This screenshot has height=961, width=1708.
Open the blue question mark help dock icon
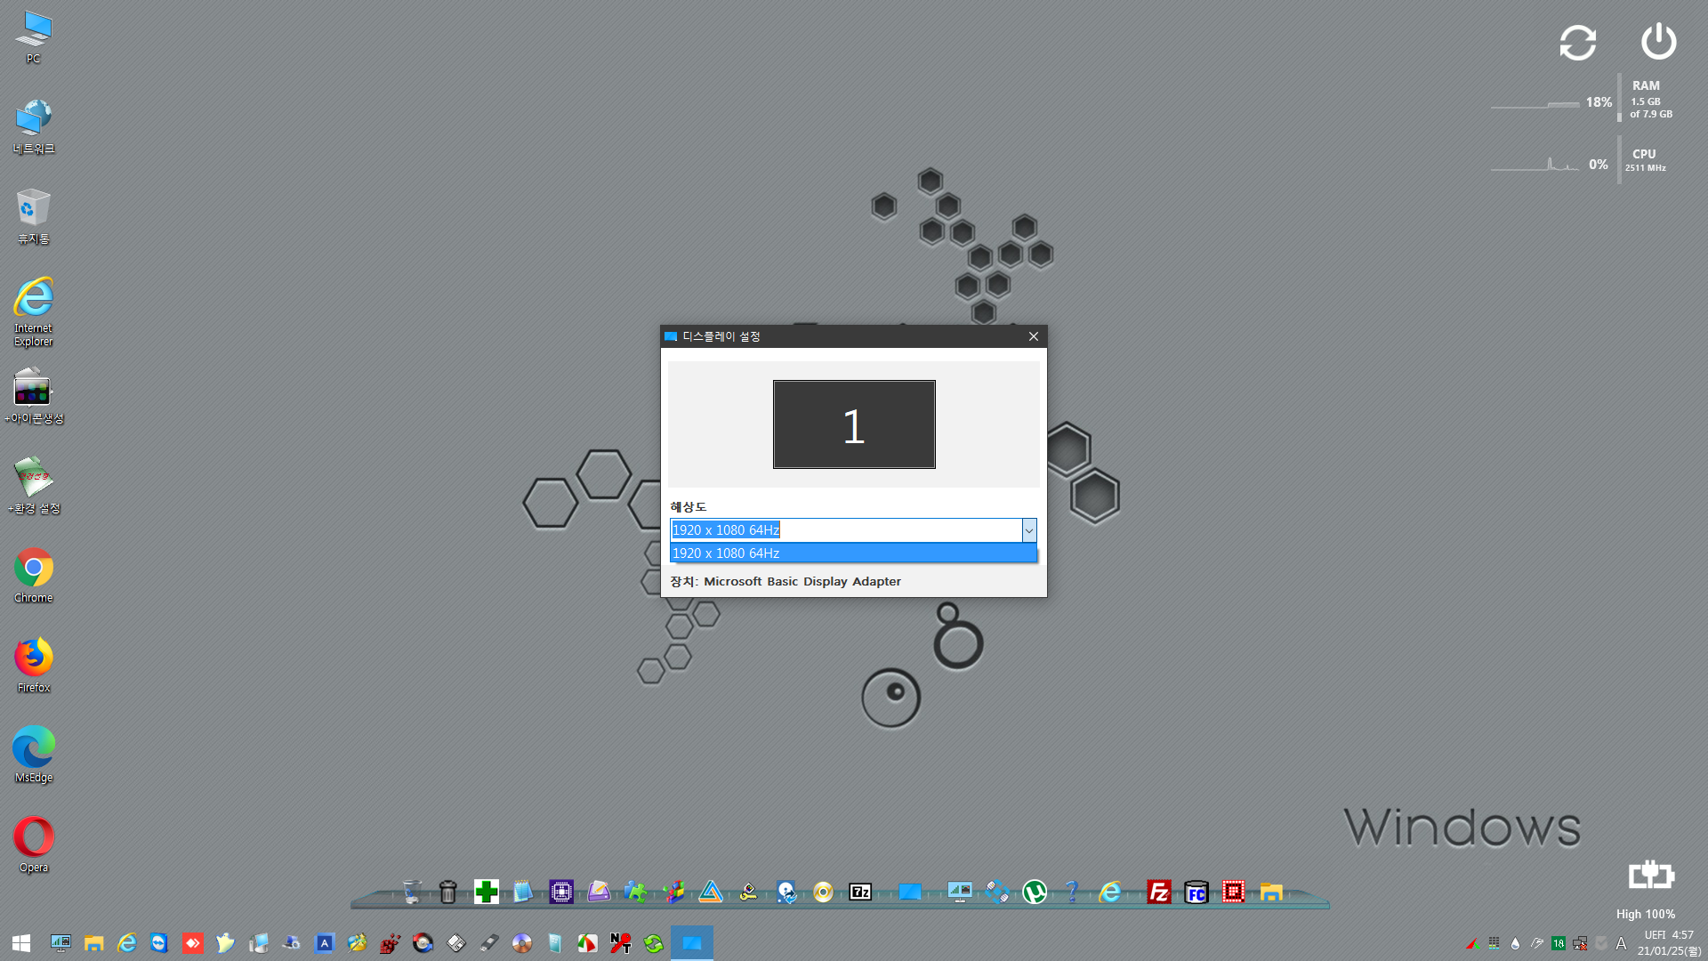[x=1072, y=892]
